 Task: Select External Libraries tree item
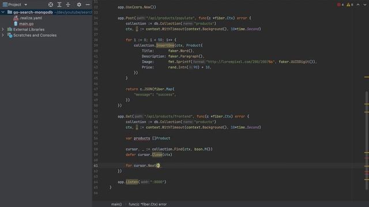(29, 29)
